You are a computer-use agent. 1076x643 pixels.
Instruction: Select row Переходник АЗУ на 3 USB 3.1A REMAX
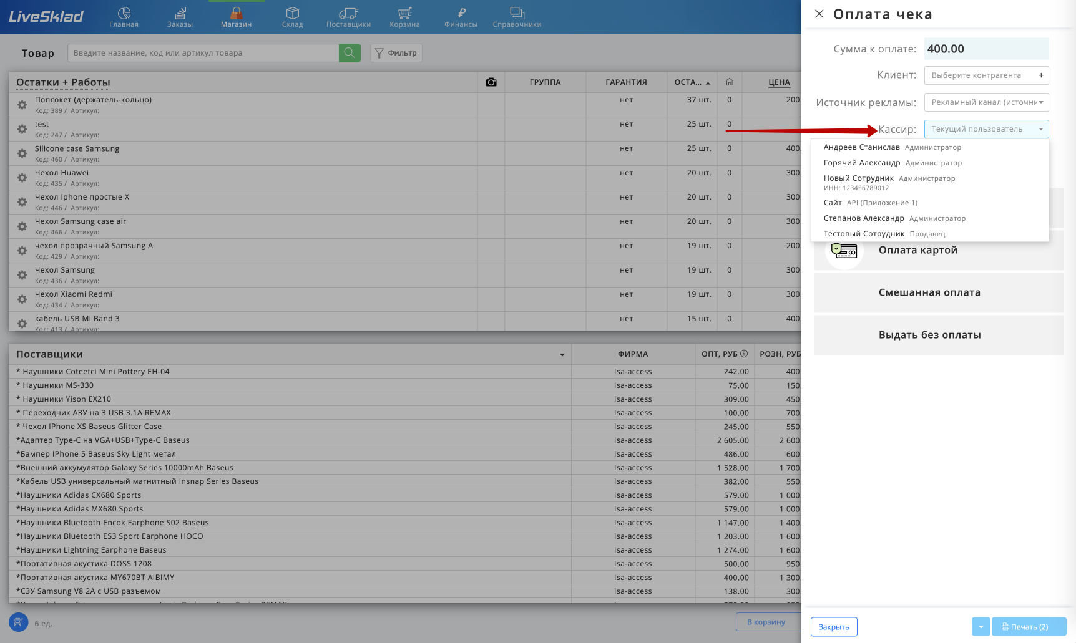coord(405,413)
